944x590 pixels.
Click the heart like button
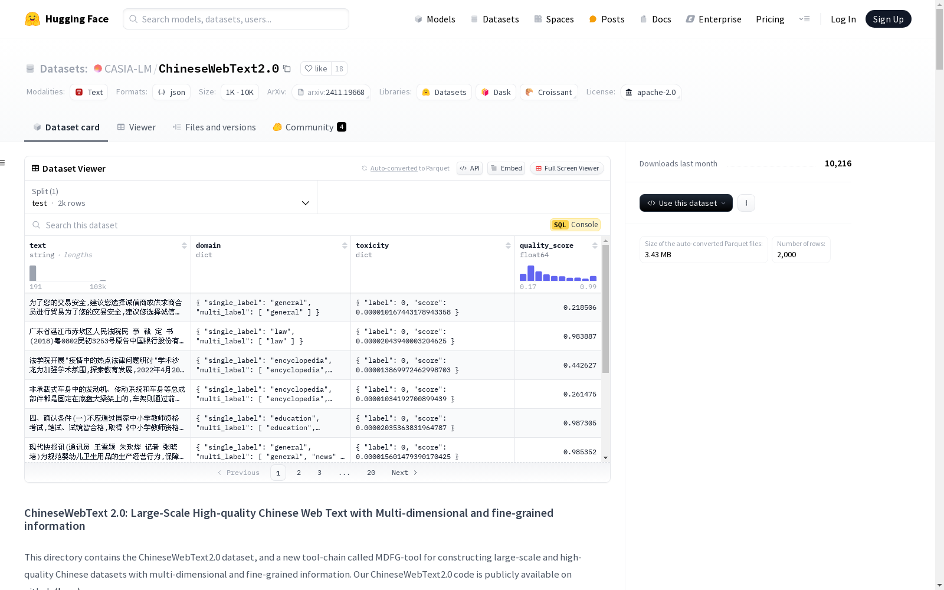(x=316, y=68)
